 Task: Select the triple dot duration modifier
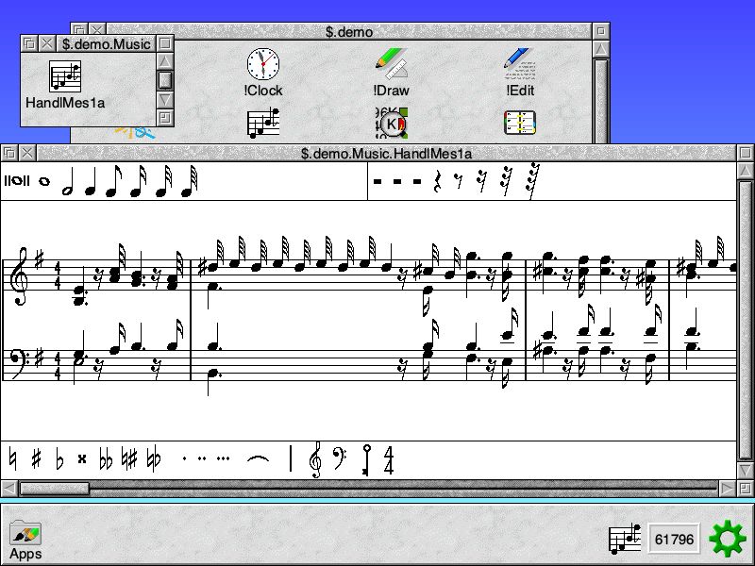pyautogui.click(x=223, y=458)
